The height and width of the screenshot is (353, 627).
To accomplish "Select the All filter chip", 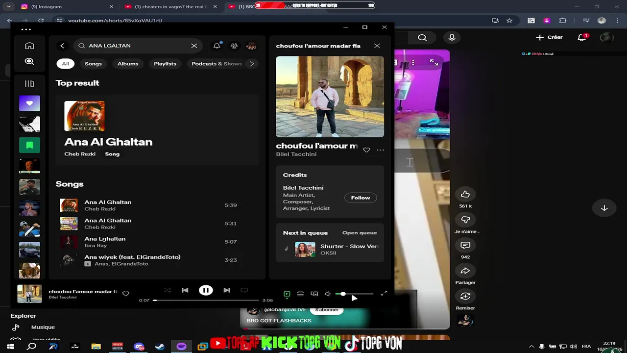I will 65,64.
